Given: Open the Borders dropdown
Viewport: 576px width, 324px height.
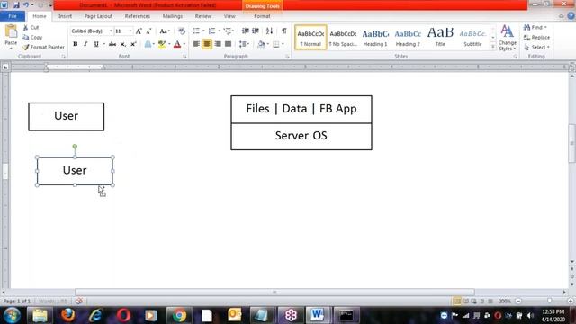Looking at the screenshot, I should click(283, 44).
